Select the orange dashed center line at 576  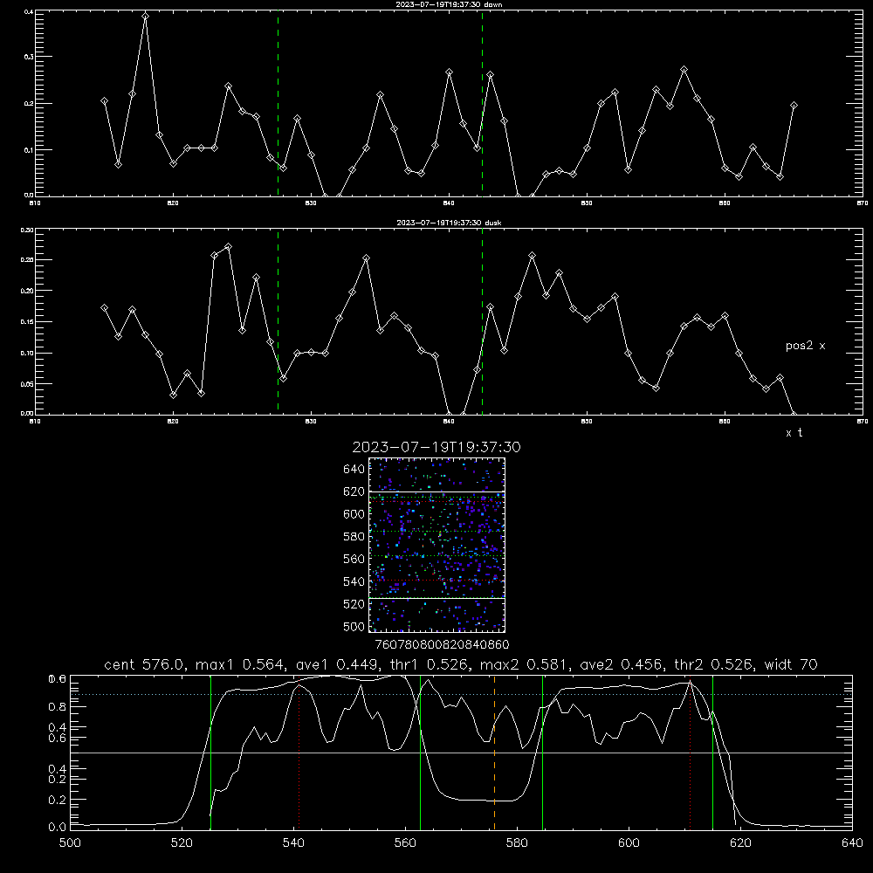494,753
